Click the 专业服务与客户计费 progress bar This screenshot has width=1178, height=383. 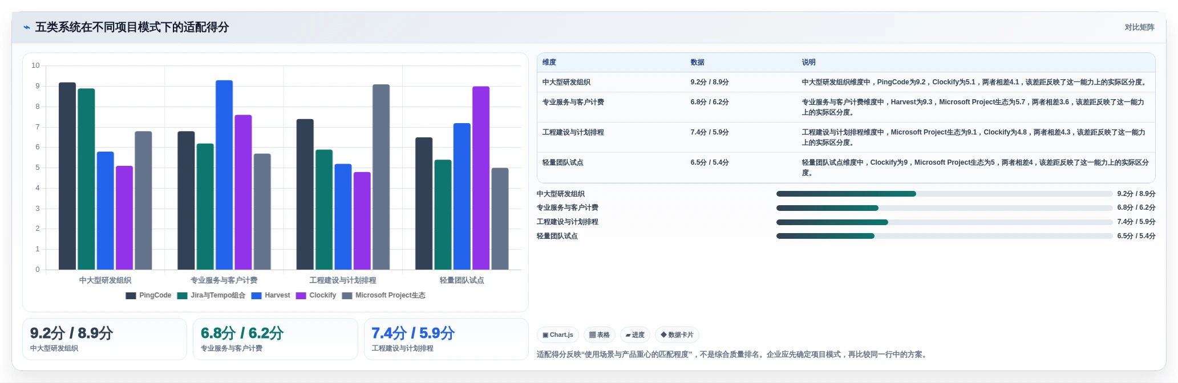coord(944,208)
